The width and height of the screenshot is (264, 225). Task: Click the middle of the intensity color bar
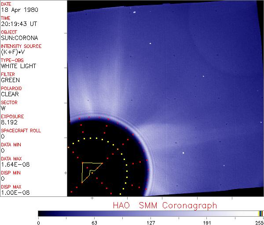tap(150, 213)
